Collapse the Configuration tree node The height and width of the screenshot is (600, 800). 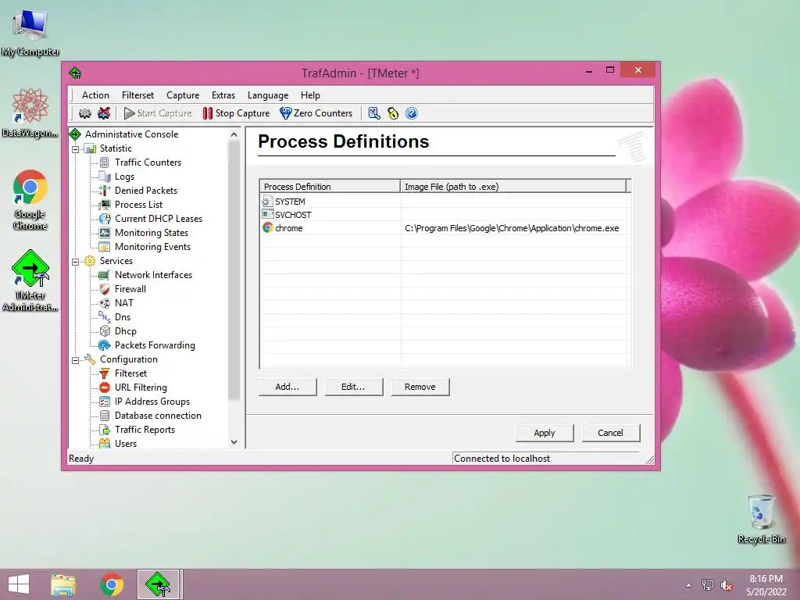[x=76, y=359]
